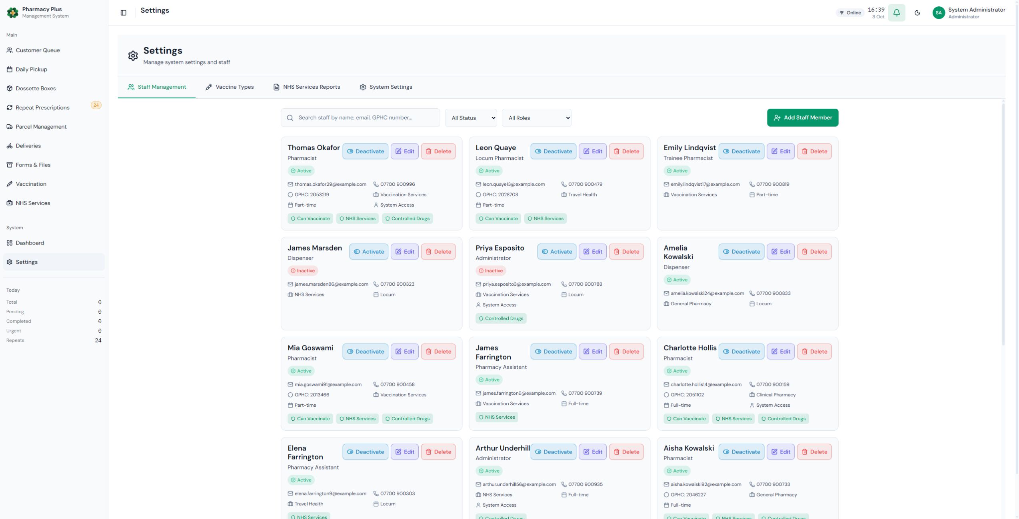Open the All Status dropdown

471,118
